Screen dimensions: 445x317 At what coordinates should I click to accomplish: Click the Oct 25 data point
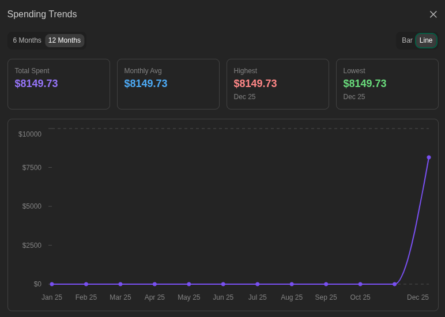(x=360, y=284)
